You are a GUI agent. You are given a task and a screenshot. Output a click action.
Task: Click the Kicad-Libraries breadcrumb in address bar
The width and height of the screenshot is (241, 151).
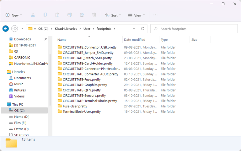[68, 29]
